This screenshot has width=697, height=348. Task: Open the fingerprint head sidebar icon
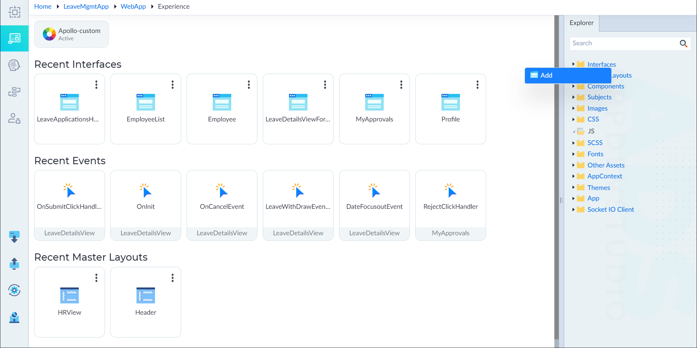[x=14, y=65]
